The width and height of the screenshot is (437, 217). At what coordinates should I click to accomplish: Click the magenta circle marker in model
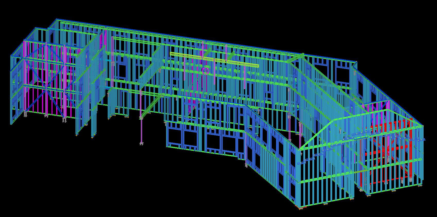pos(205,71)
